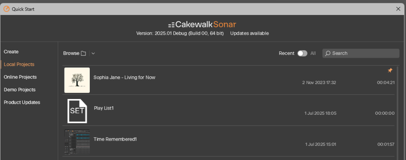Open Demo Projects section
406x160 pixels.
19,90
